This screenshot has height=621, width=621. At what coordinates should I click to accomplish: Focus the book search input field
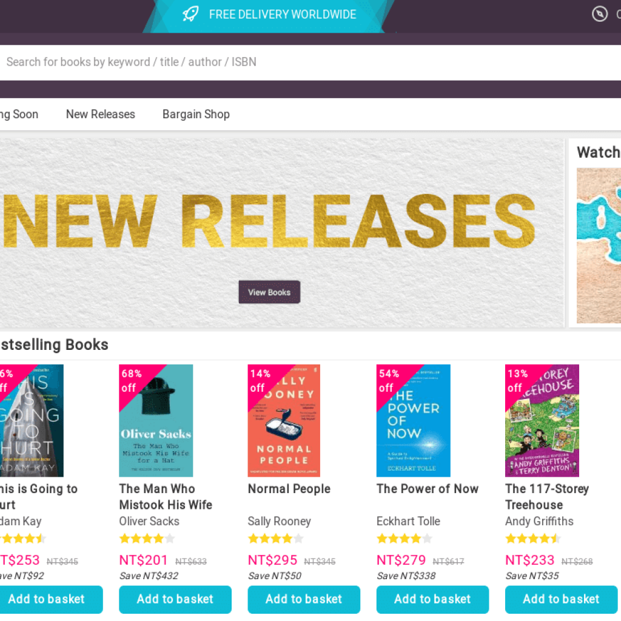[303, 62]
